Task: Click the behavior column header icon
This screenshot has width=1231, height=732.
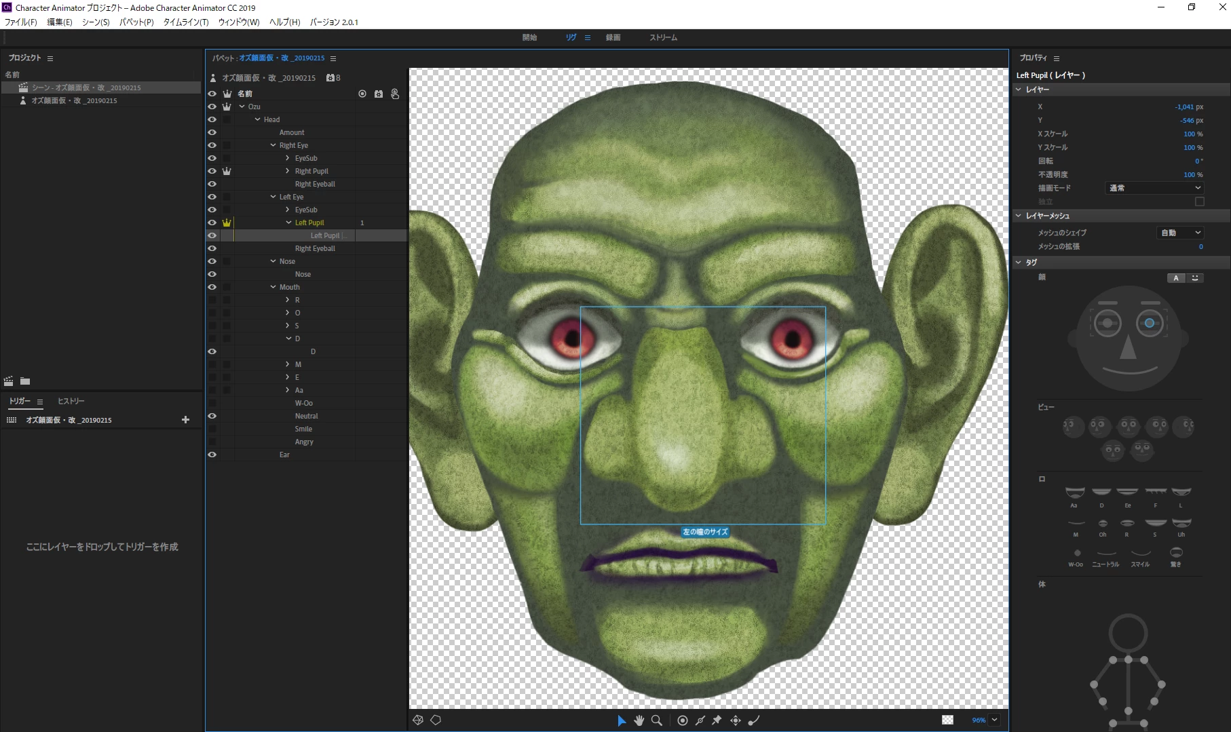Action: point(379,94)
